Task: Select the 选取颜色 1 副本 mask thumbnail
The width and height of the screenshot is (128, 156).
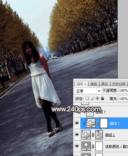Action: pyautogui.click(x=99, y=146)
